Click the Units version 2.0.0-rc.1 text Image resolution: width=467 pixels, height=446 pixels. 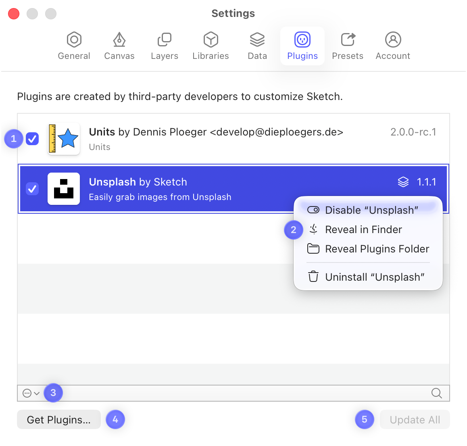click(x=413, y=132)
